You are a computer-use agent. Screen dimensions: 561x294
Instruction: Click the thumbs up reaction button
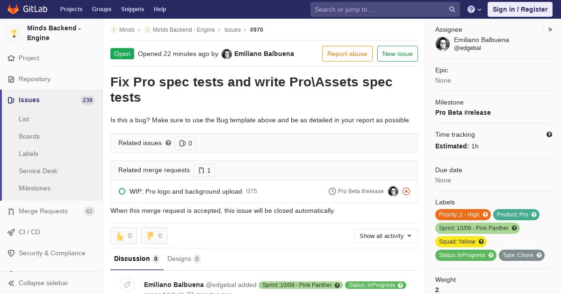[123, 236]
